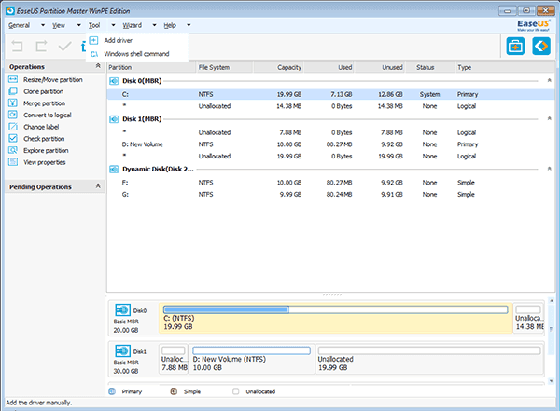Open the General menu
Screen dimensions: 560x411
(20, 25)
